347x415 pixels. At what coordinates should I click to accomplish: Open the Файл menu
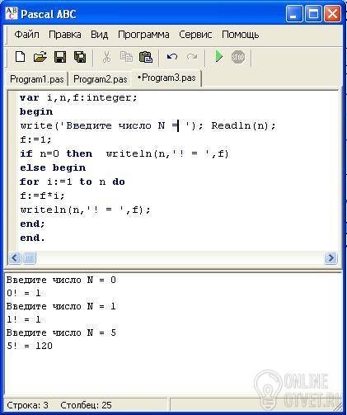[26, 35]
